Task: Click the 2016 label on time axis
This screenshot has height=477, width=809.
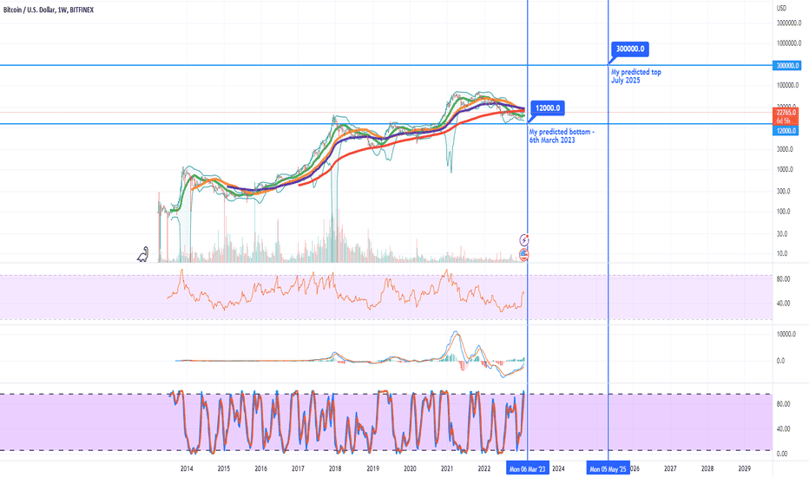Action: point(261,468)
